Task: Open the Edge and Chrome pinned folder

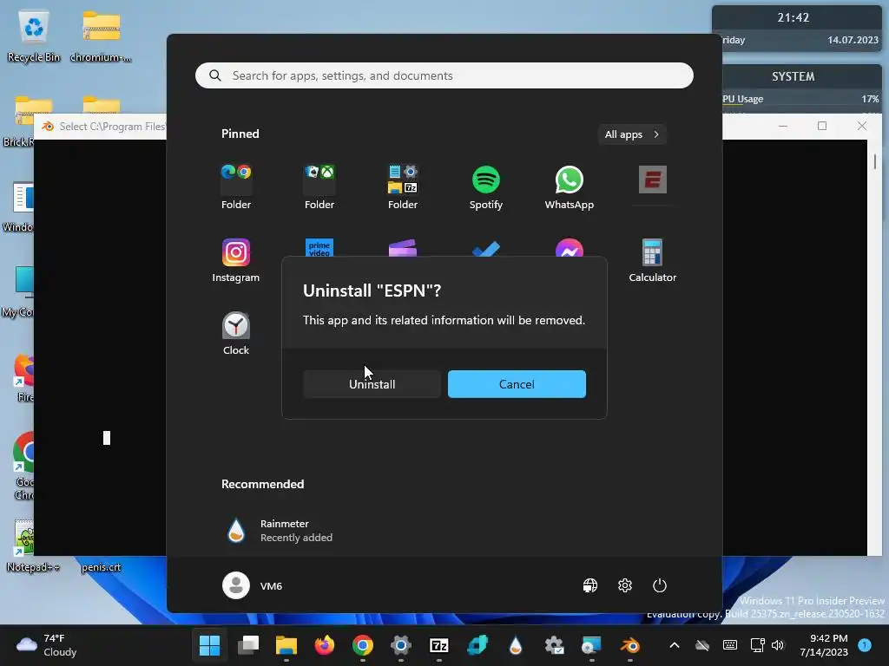Action: click(236, 187)
